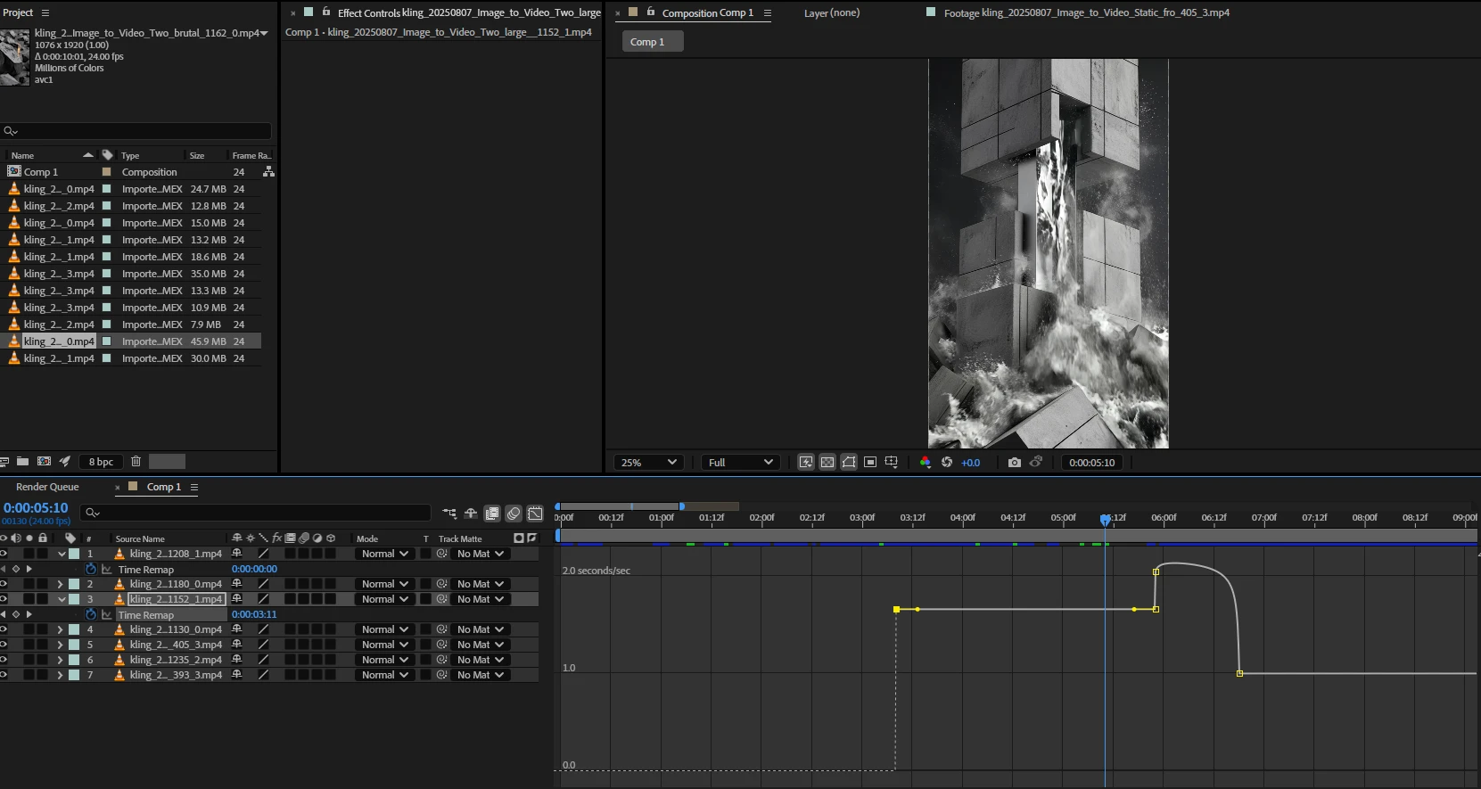This screenshot has width=1481, height=789.
Task: Enable Motion Blur for the composition
Action: point(514,514)
